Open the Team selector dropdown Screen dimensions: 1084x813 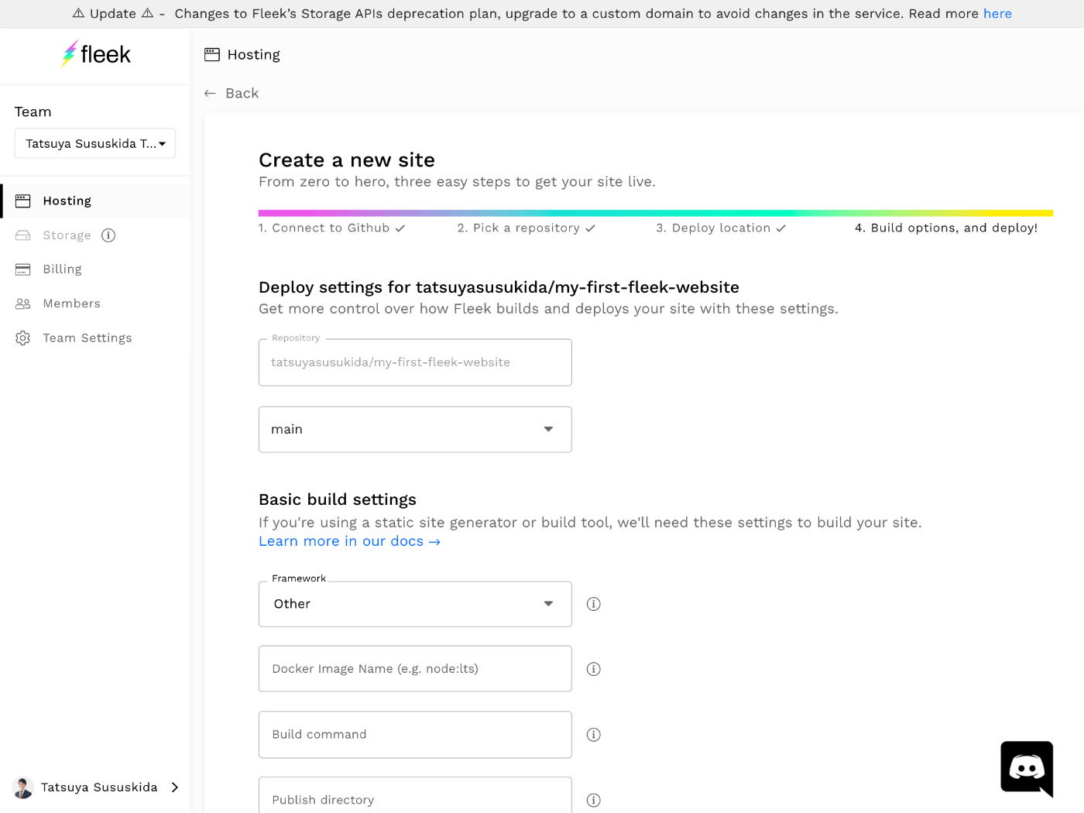[95, 143]
